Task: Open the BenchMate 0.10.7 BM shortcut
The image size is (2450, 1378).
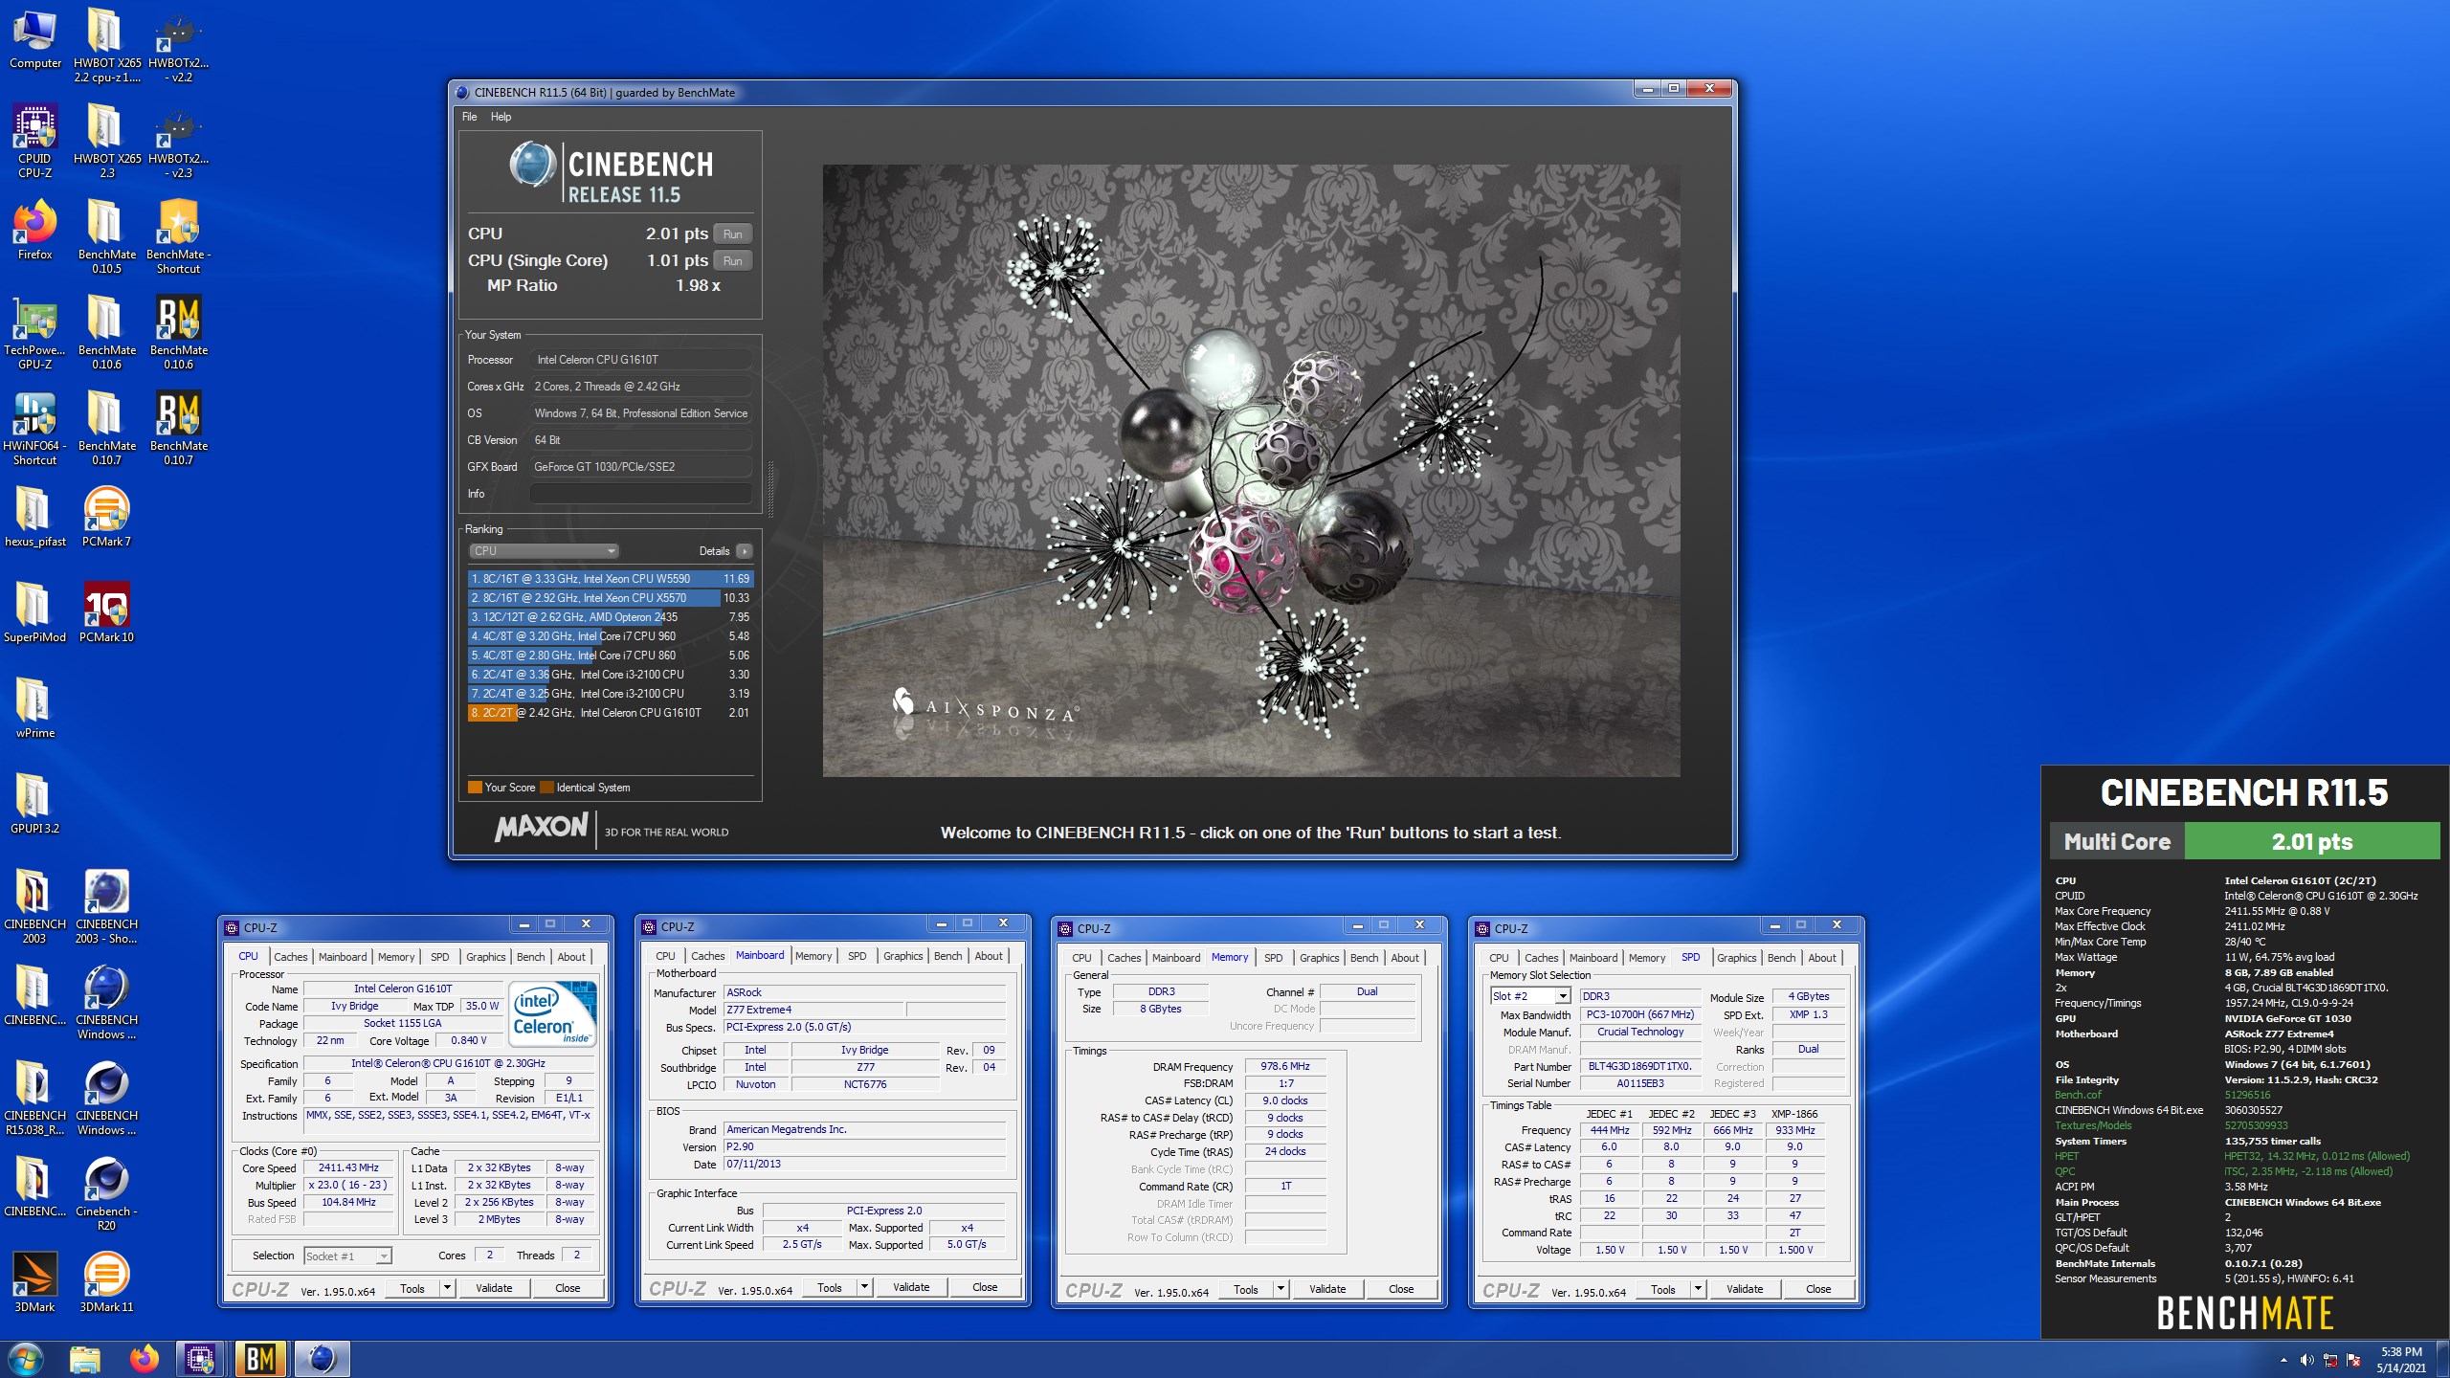Action: pos(178,429)
